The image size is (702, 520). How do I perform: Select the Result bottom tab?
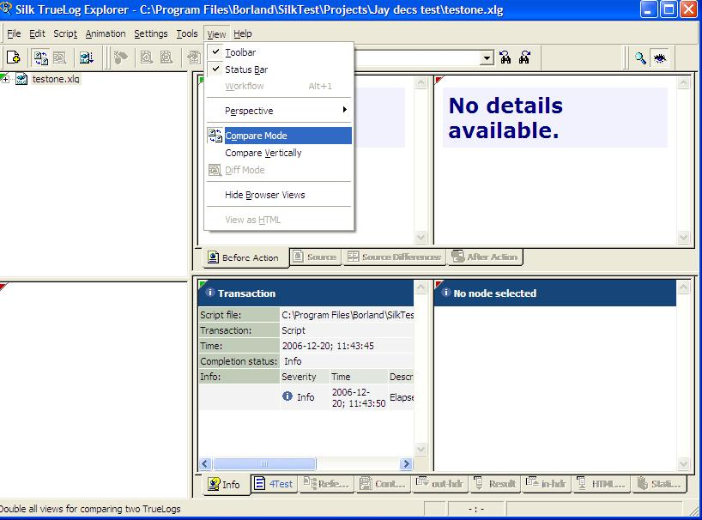(x=495, y=484)
